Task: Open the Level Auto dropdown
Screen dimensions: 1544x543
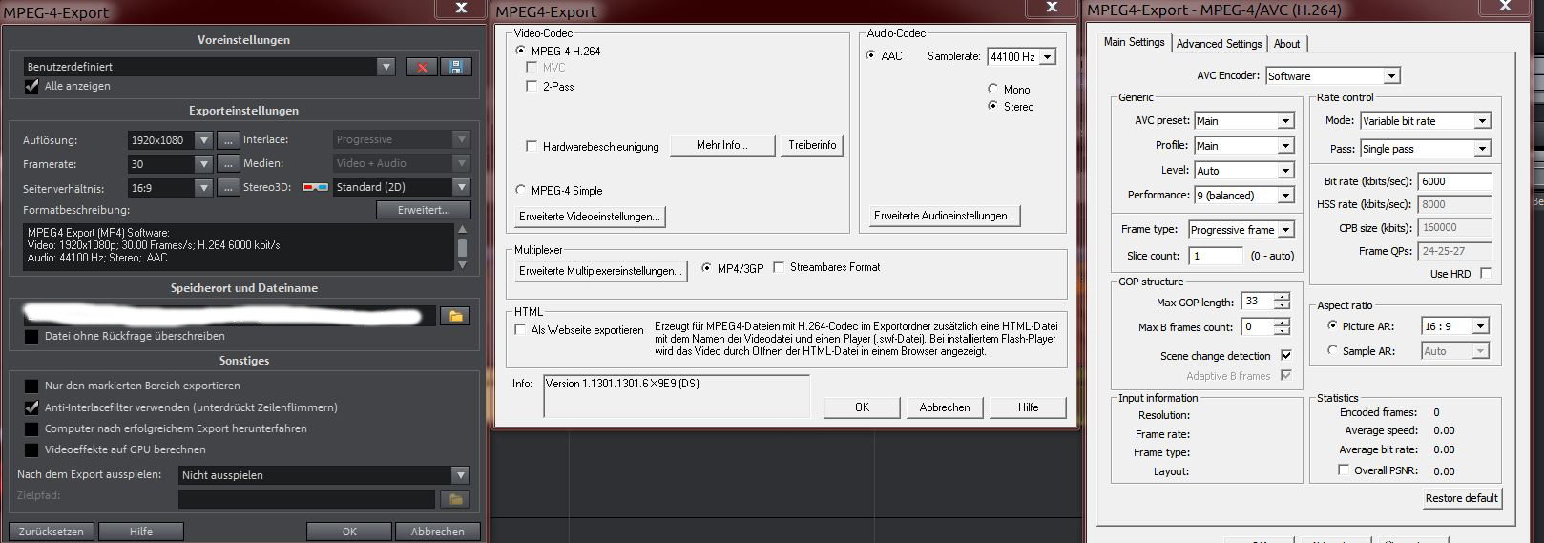Action: 1285,170
